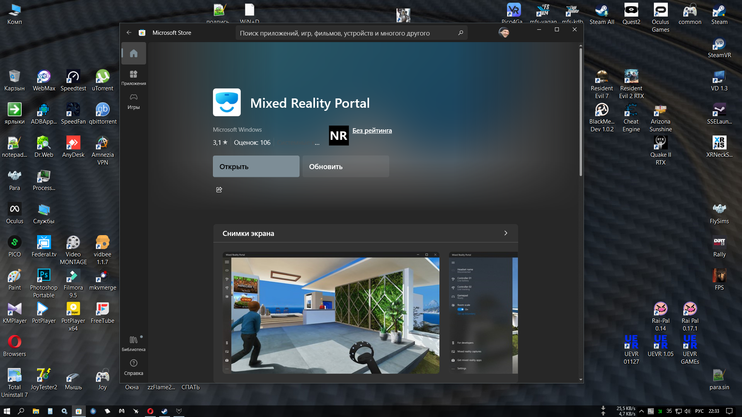Click the ellipsis next to rating count
This screenshot has width=742, height=417.
click(317, 143)
